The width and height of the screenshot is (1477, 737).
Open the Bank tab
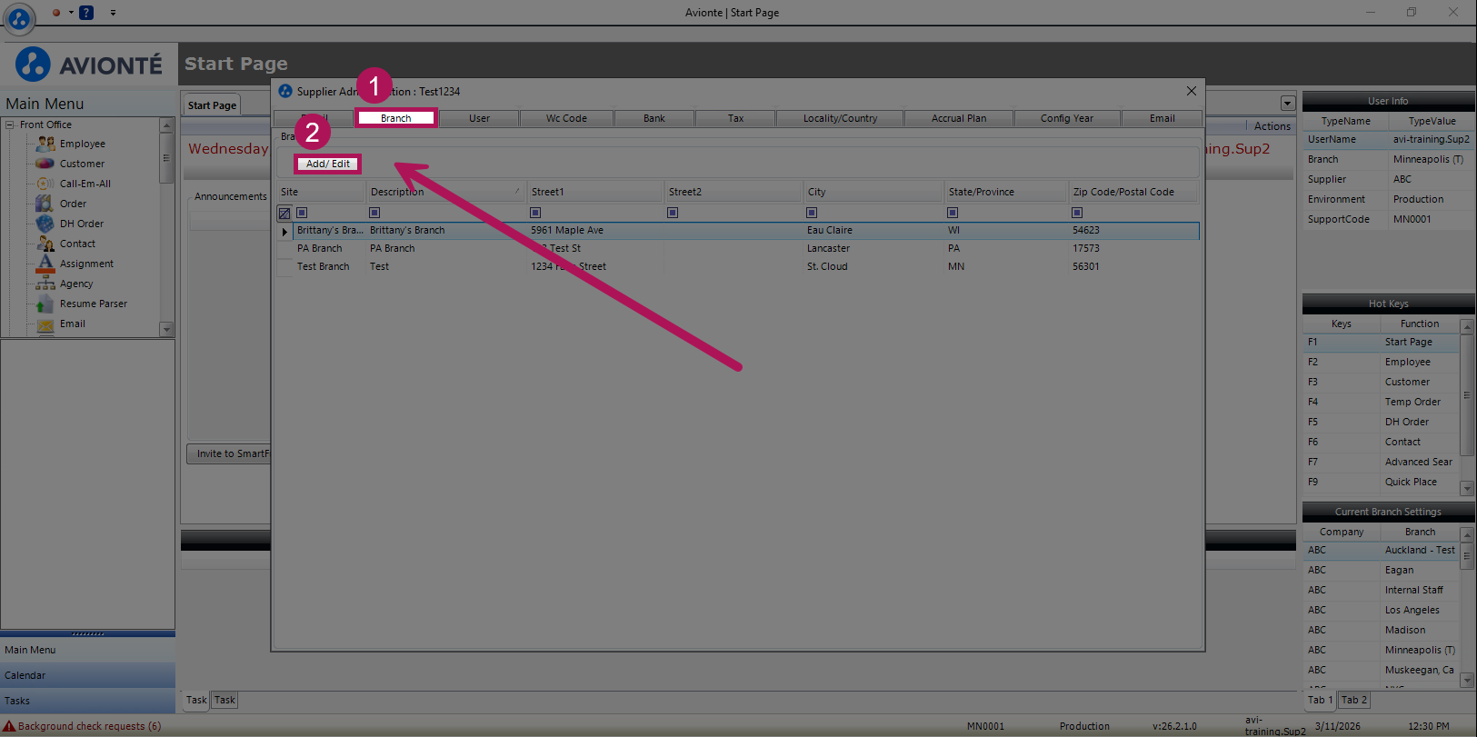point(654,118)
